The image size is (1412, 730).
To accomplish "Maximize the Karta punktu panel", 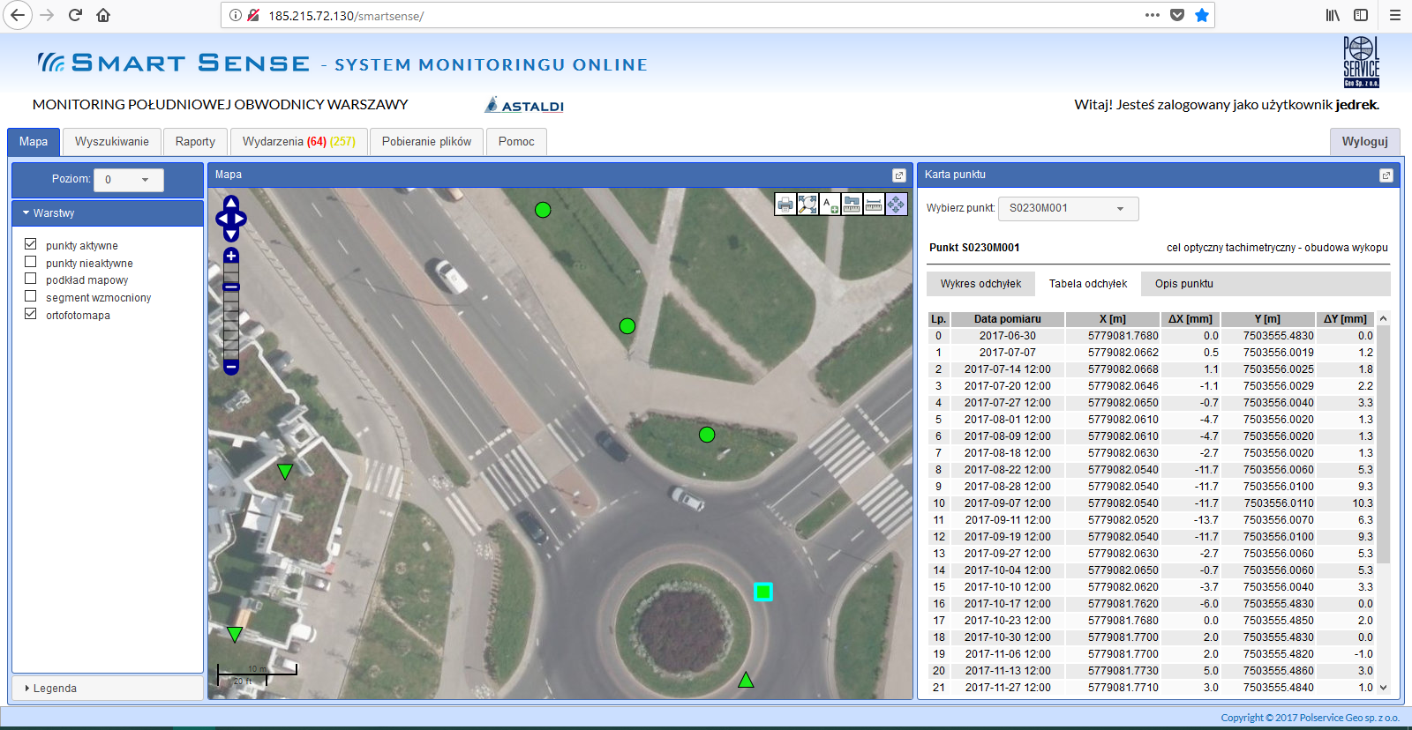I will click(x=1386, y=175).
